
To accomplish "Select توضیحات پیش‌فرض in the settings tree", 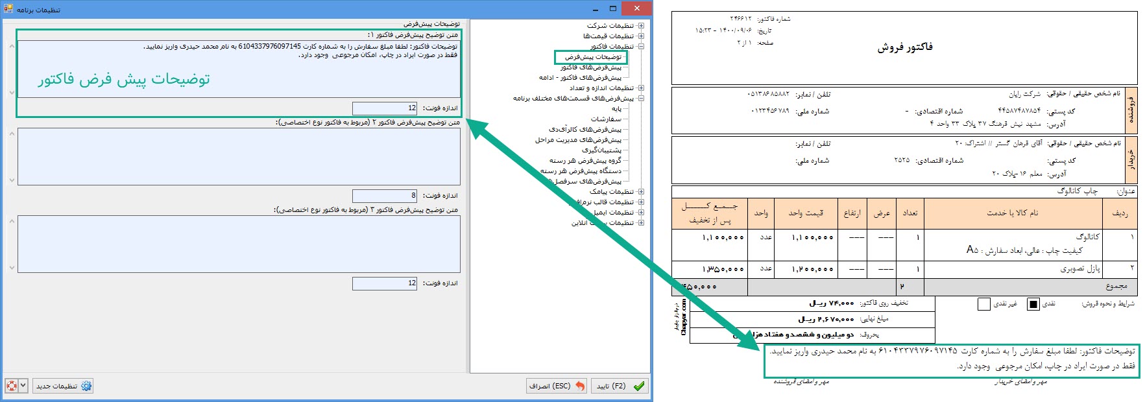I will [x=592, y=57].
